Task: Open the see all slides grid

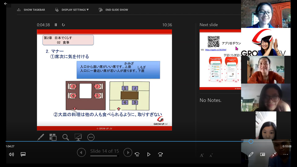Action: (x=53, y=137)
